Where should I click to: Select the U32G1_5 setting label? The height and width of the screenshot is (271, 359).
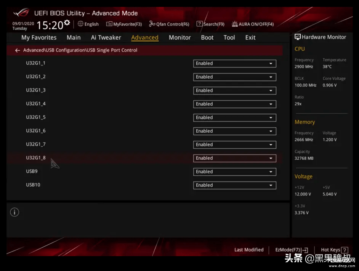tap(36, 117)
